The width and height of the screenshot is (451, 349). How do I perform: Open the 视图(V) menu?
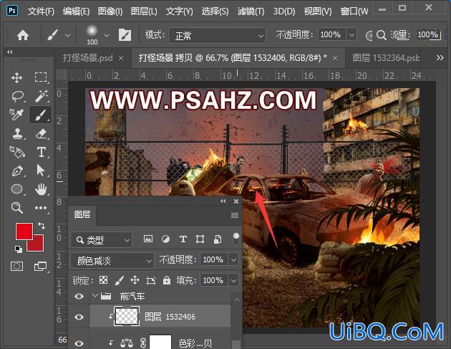point(318,11)
